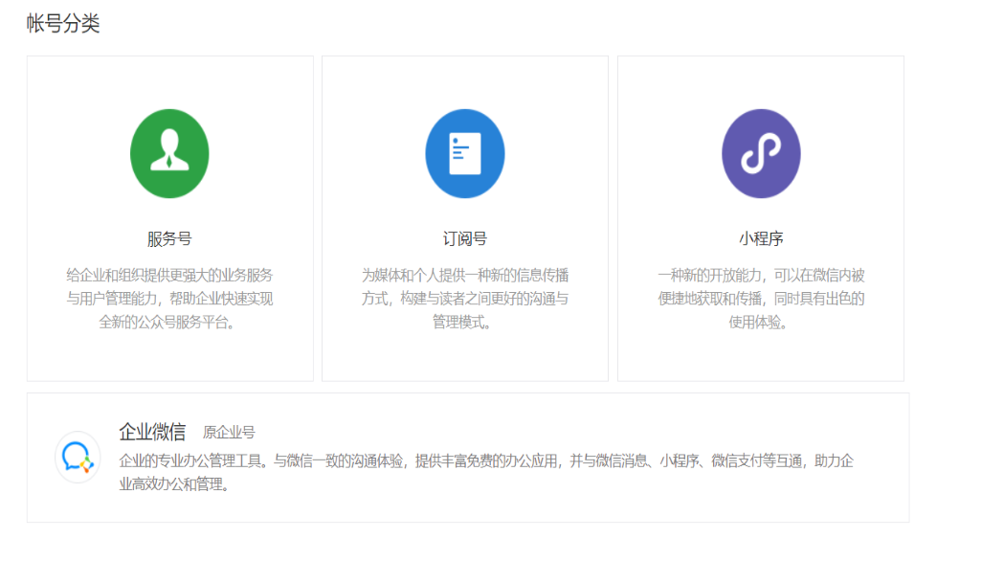
Task: Click the blue 订阅号 document icon
Action: tap(465, 154)
